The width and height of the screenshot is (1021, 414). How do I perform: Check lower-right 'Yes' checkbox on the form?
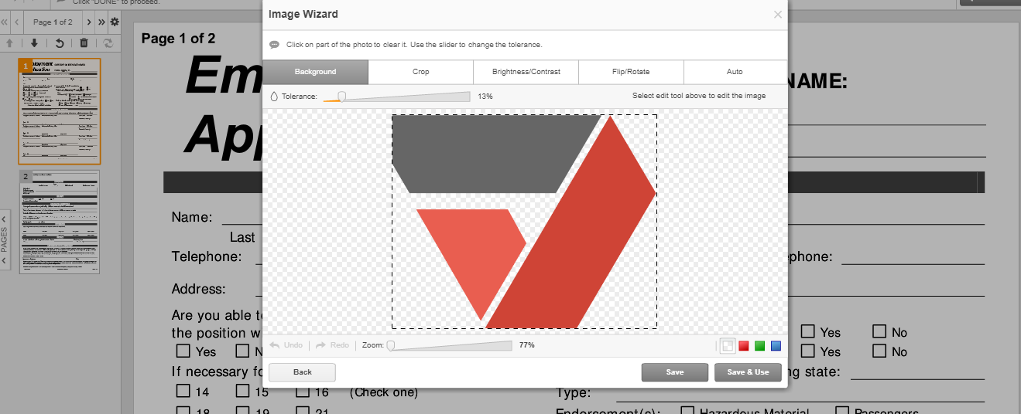click(x=807, y=351)
